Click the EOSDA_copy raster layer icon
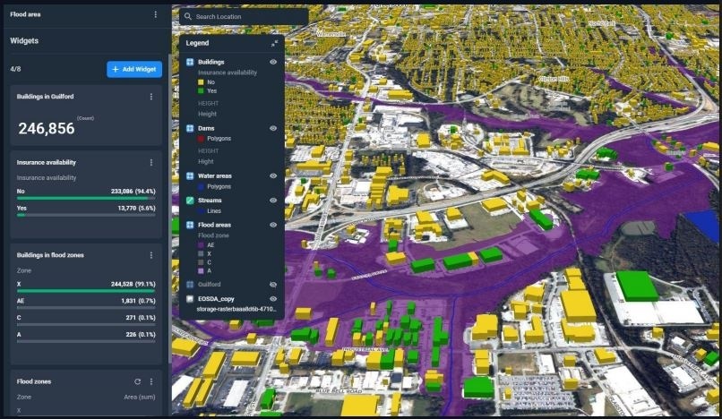The width and height of the screenshot is (722, 419). [190, 299]
